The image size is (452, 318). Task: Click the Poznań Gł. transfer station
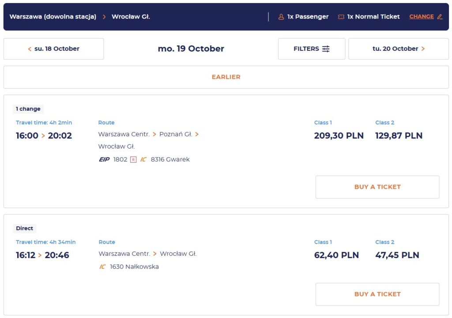pyautogui.click(x=176, y=134)
